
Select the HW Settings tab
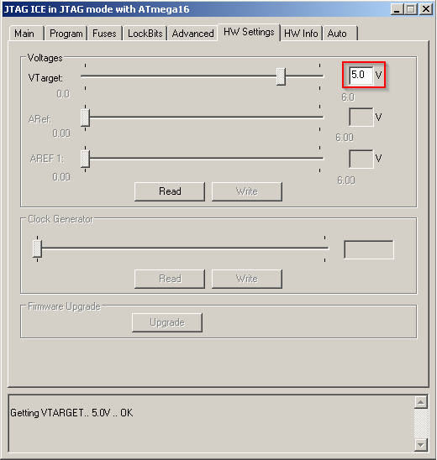tap(249, 32)
